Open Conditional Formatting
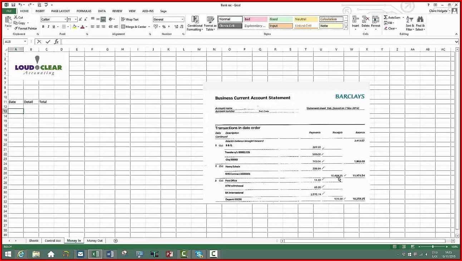Viewport: 462px width, 261px height. [x=195, y=24]
